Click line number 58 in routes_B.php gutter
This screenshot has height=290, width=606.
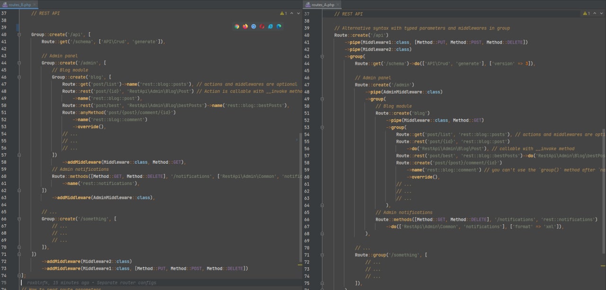4,162
